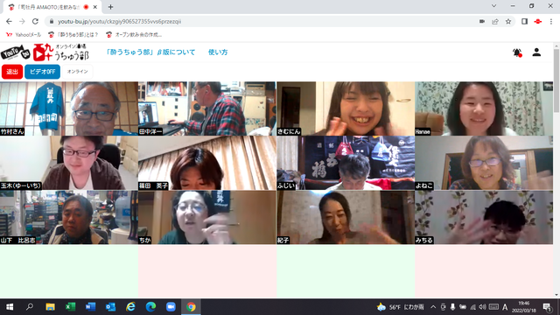This screenshot has width=560, height=315.
Task: Open the 使い方 how-to link
Action: (x=218, y=52)
